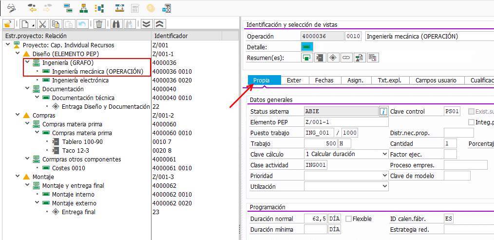The height and width of the screenshot is (240, 494).
Task: Click the Detalle activity detail icon
Action: [307, 47]
